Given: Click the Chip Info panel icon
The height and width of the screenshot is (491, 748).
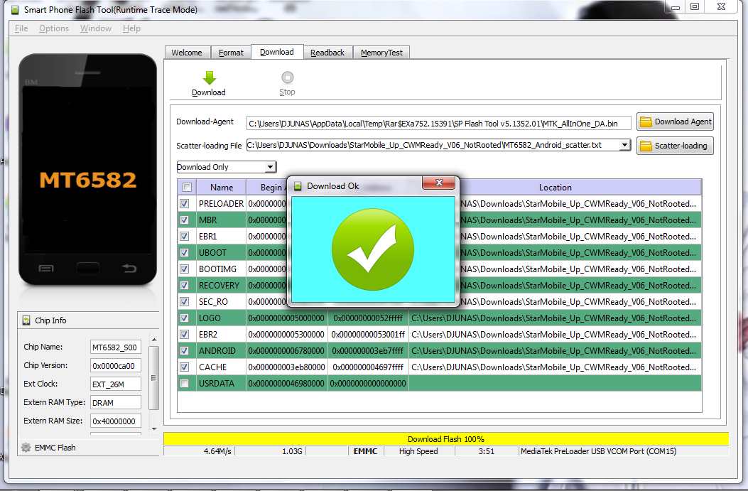Looking at the screenshot, I should [26, 320].
